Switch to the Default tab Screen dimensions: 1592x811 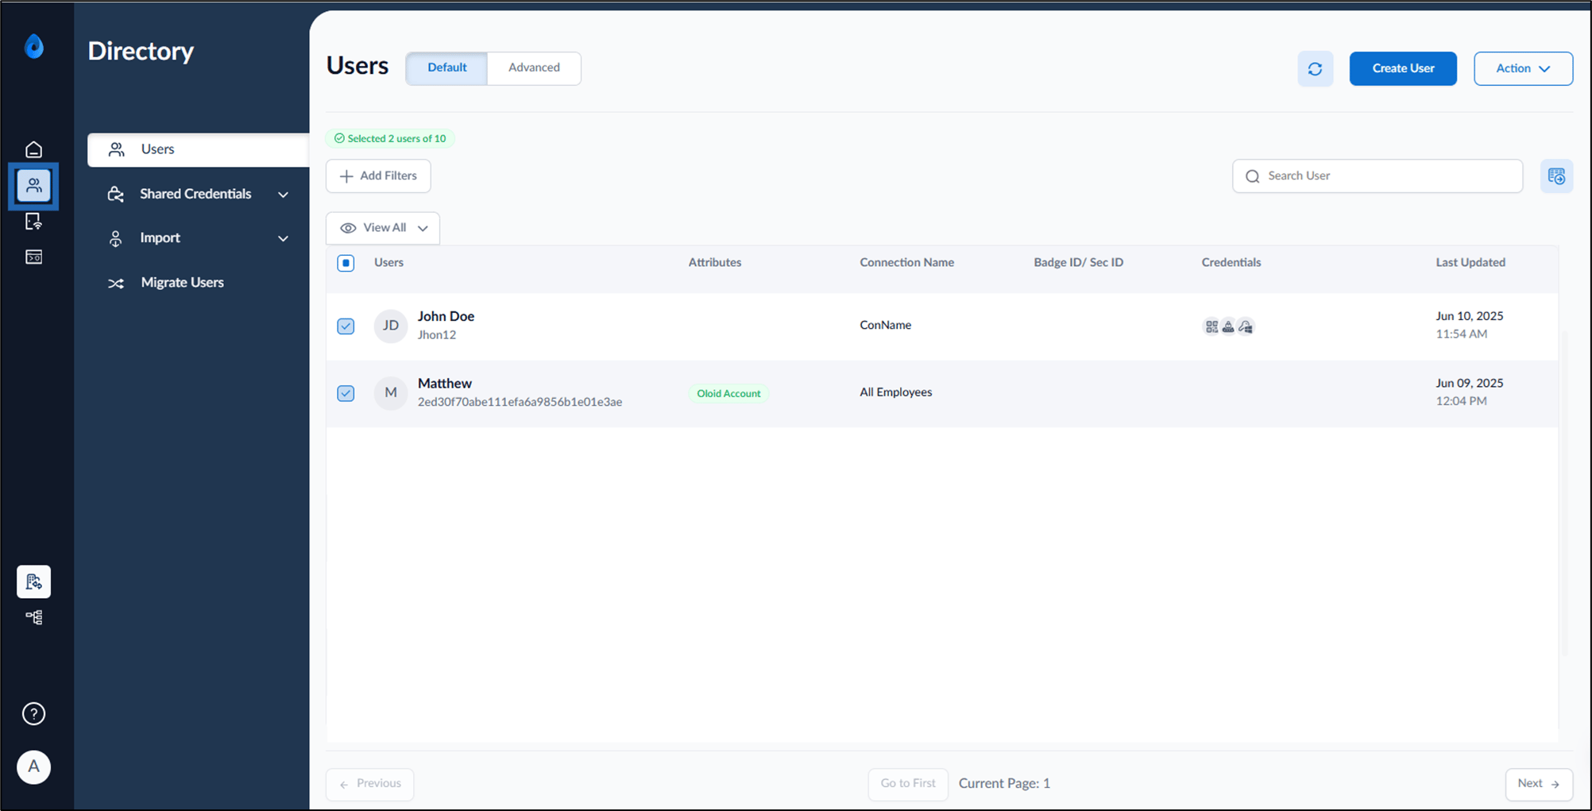click(446, 68)
